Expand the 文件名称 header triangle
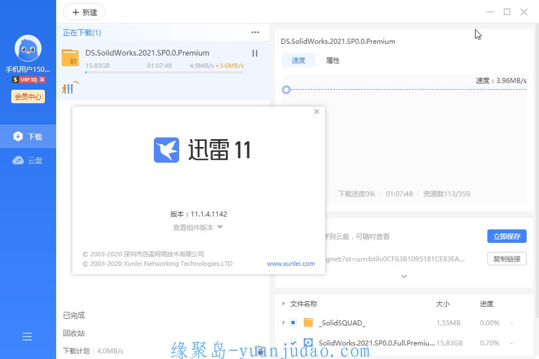This screenshot has width=539, height=359. [x=283, y=303]
